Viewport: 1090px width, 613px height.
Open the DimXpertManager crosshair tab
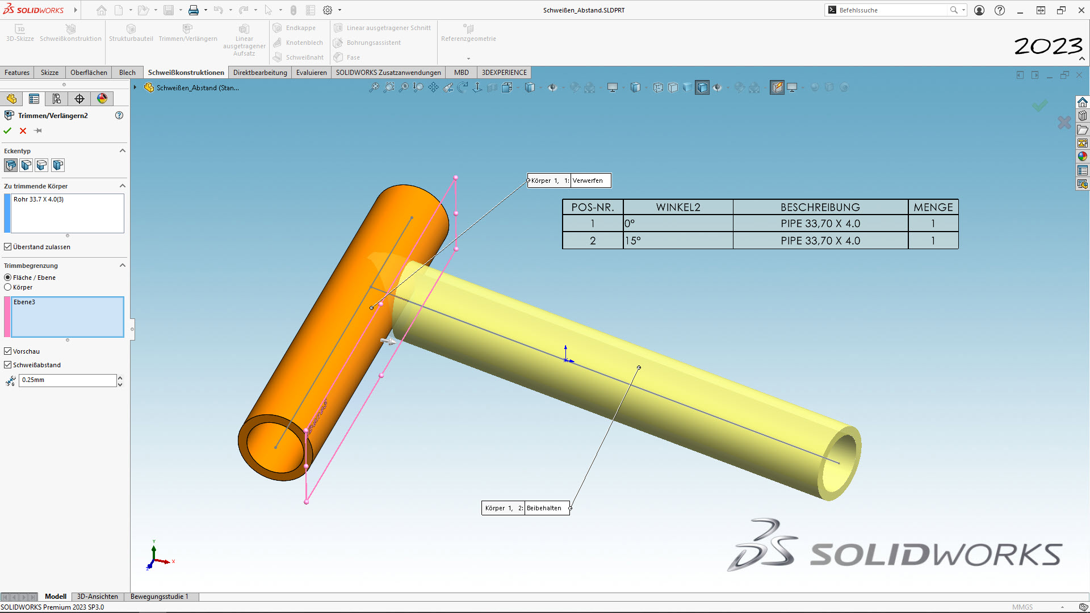click(79, 99)
